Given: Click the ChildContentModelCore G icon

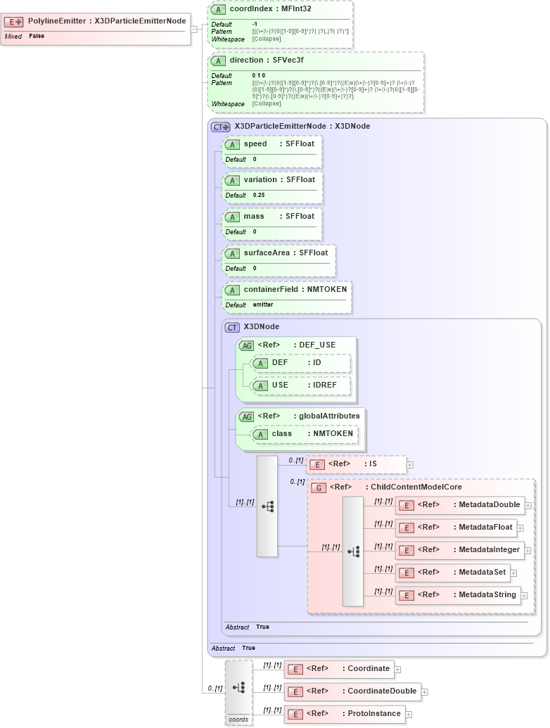Looking at the screenshot, I should tap(319, 488).
